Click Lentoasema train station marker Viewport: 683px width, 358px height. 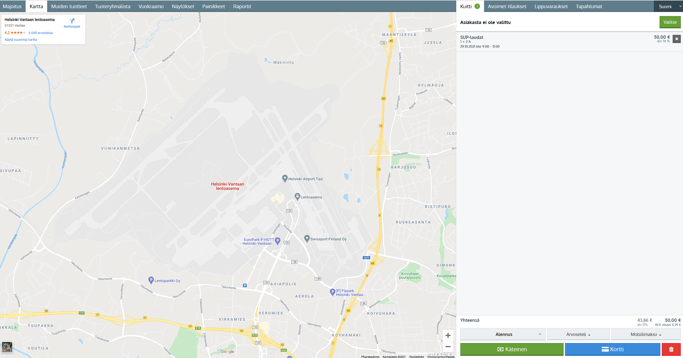click(x=297, y=196)
